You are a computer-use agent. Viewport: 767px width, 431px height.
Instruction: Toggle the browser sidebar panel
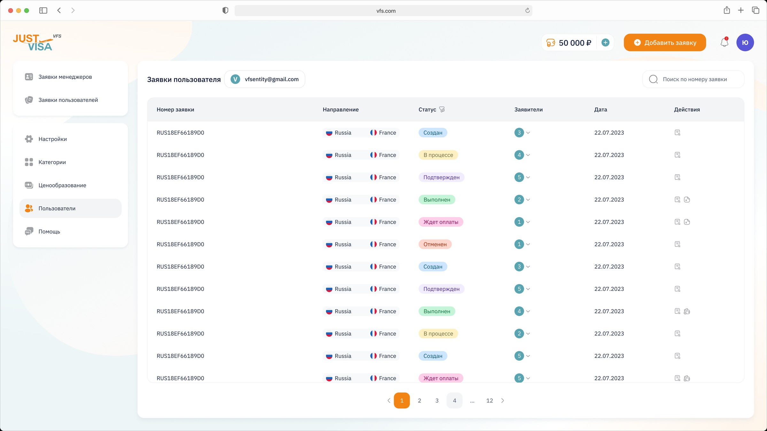pos(43,11)
